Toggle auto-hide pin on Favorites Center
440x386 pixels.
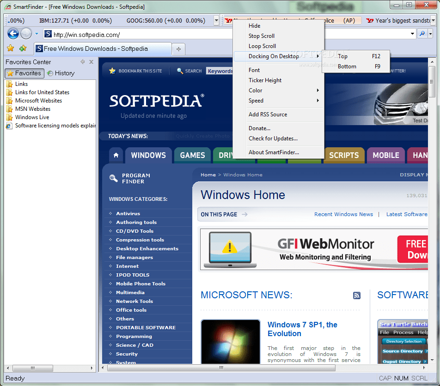coord(82,61)
